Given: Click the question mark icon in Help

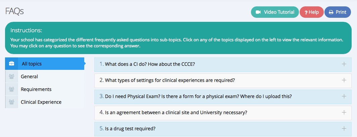Looking at the screenshot, I should (306, 12).
